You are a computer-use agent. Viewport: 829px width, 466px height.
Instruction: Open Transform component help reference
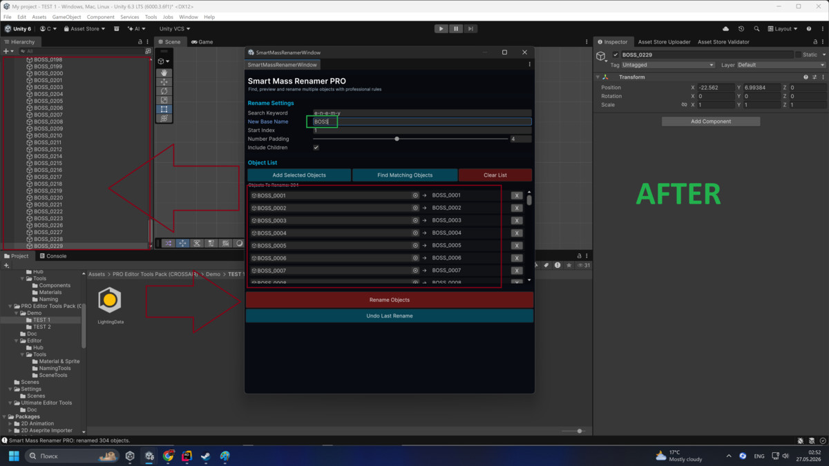(x=806, y=77)
